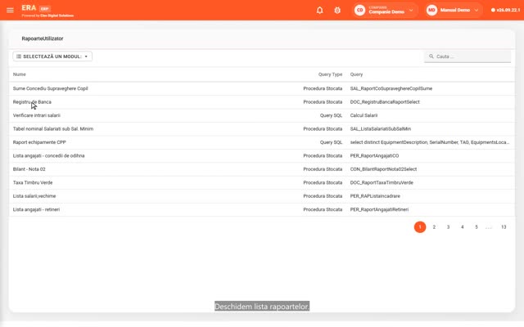Open Lista angajati - concedii de odihna

tap(49, 155)
